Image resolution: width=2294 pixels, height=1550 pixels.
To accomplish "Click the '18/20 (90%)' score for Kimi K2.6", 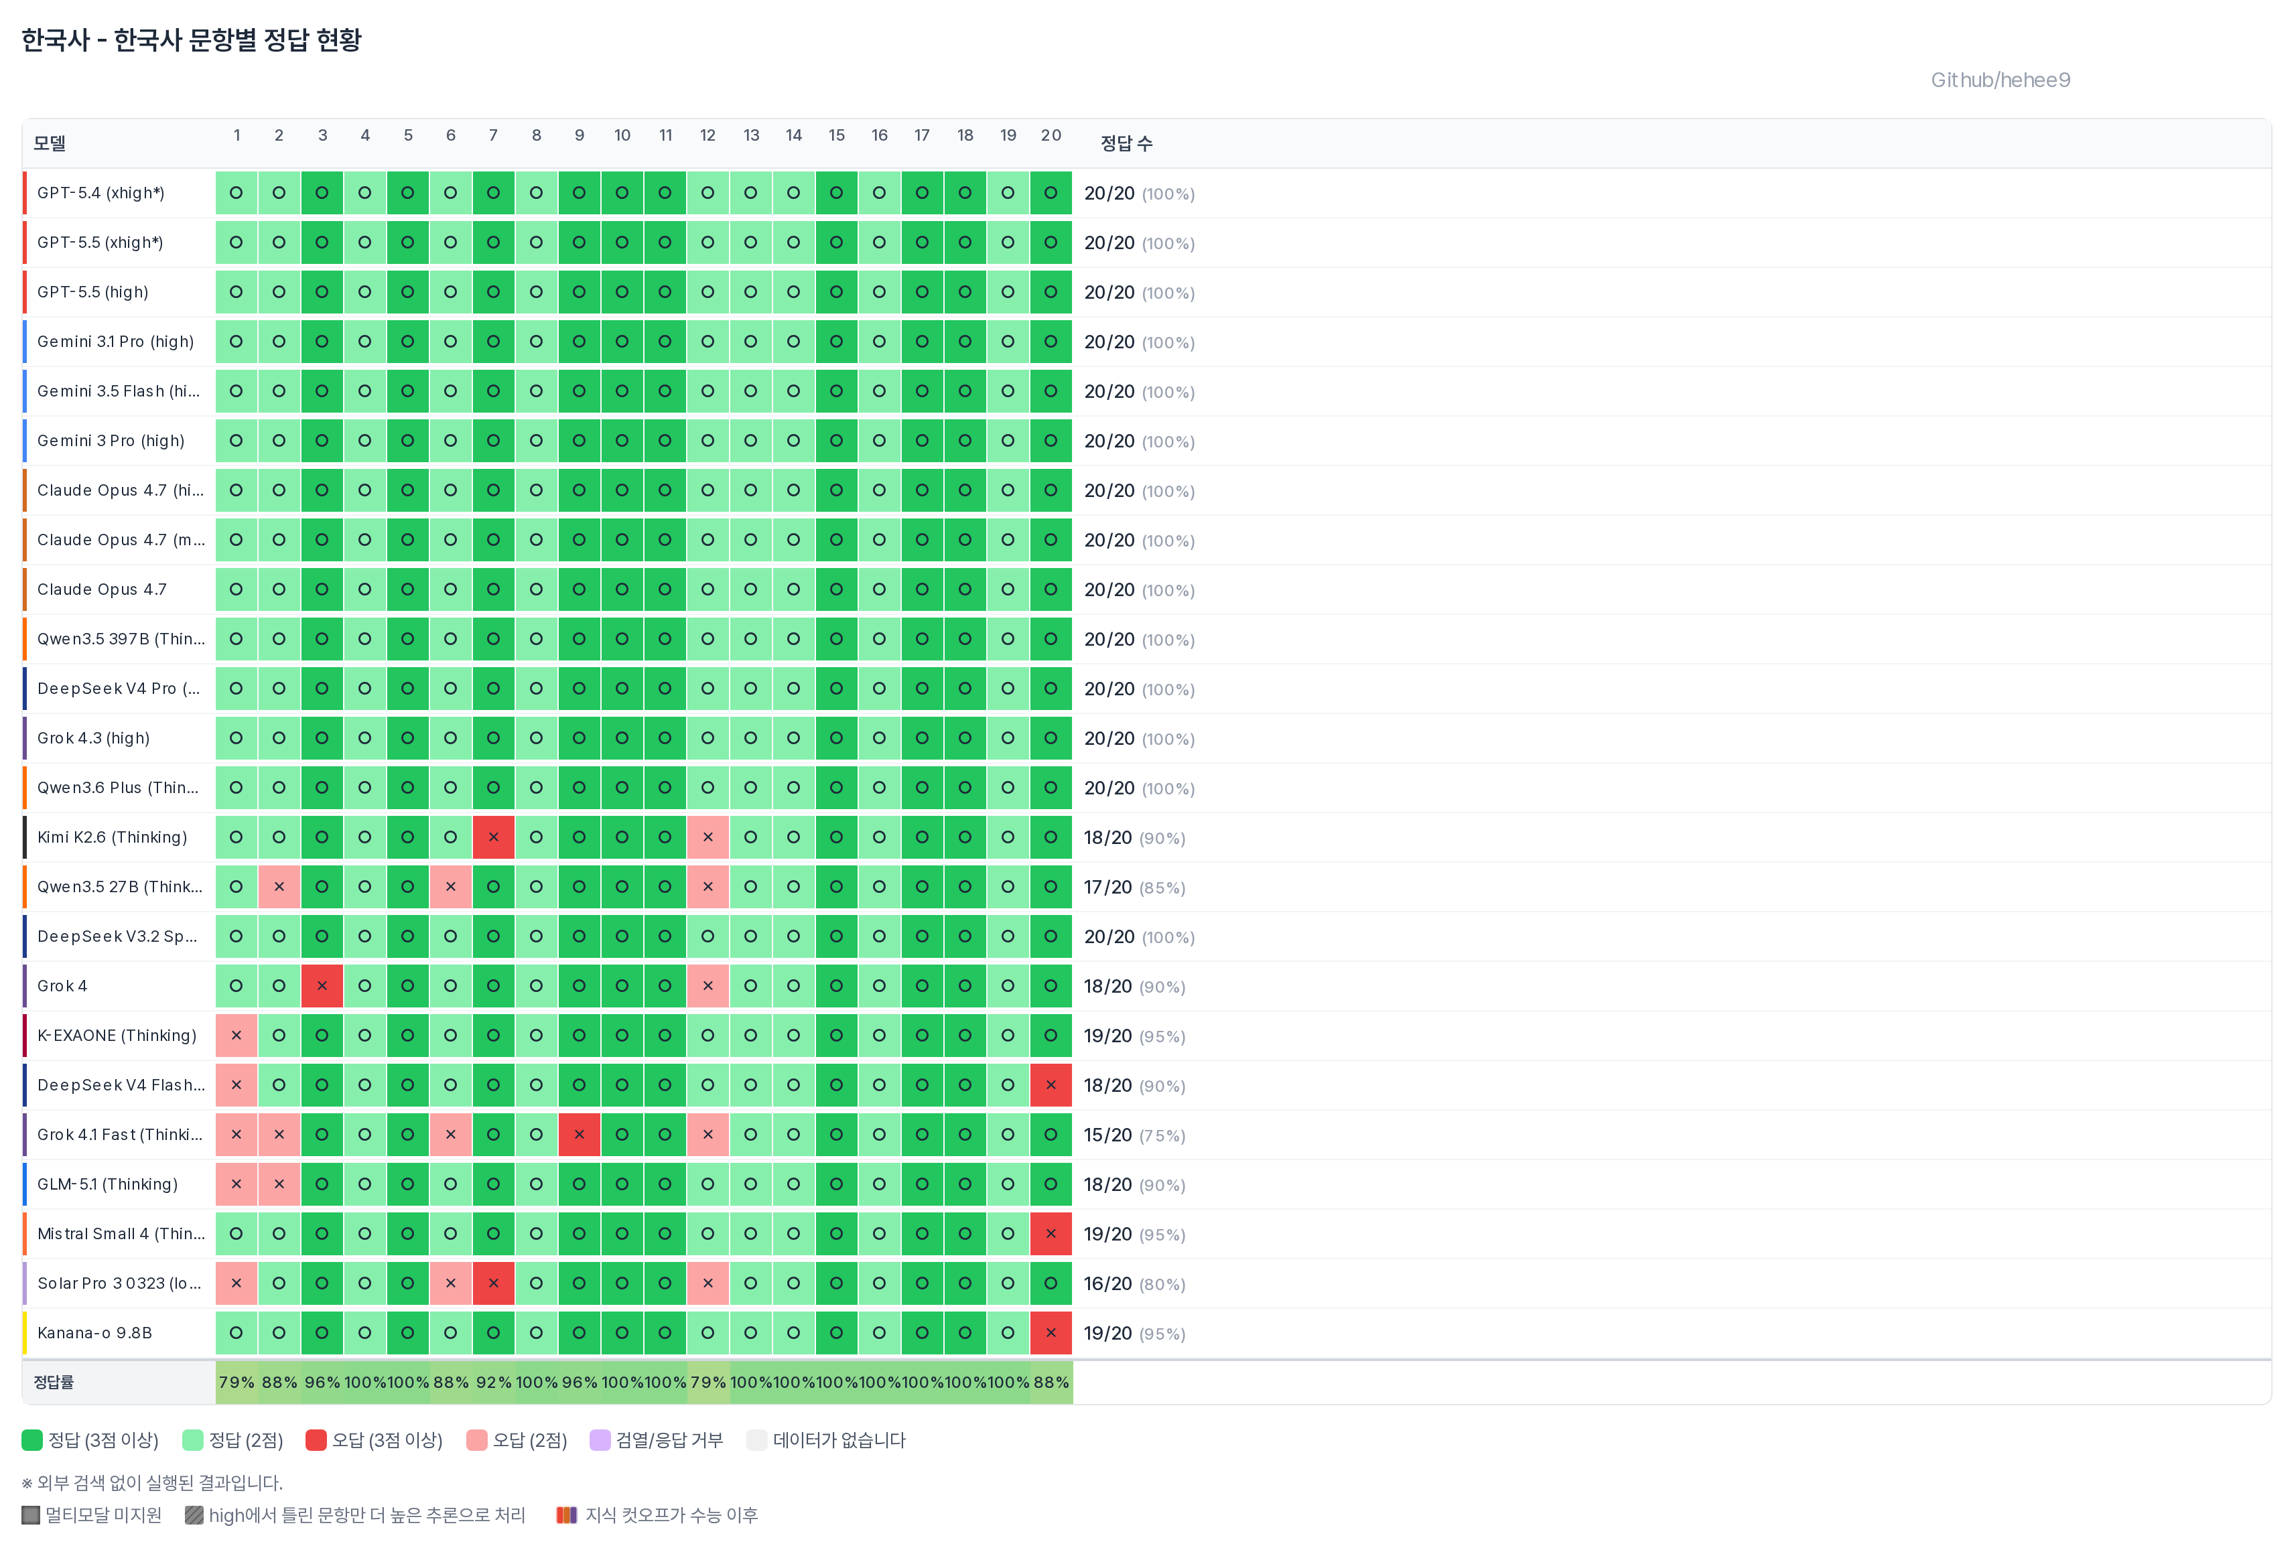I will 1134,838.
